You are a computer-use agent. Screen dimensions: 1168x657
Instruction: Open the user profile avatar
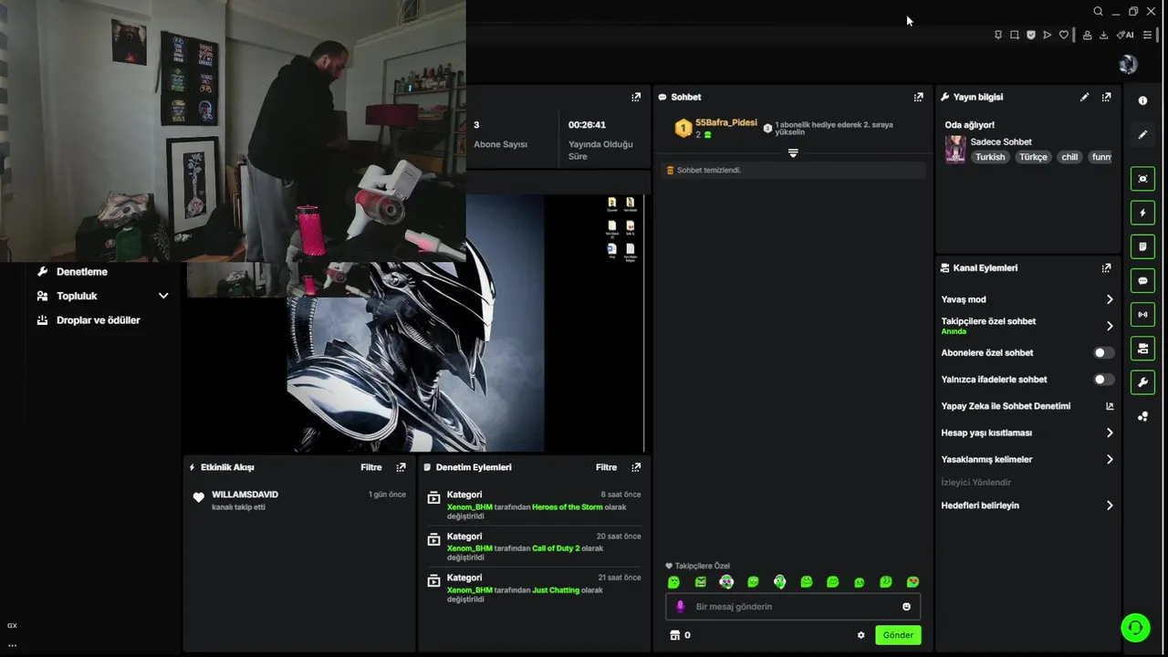click(x=1128, y=64)
